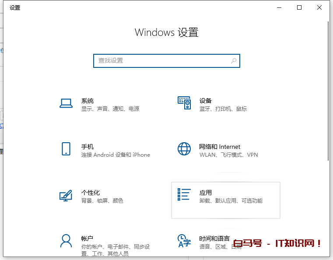This screenshot has width=333, height=260.
Task: Click the text 卸载、默认应用、可选功能
Action: [x=231, y=200]
